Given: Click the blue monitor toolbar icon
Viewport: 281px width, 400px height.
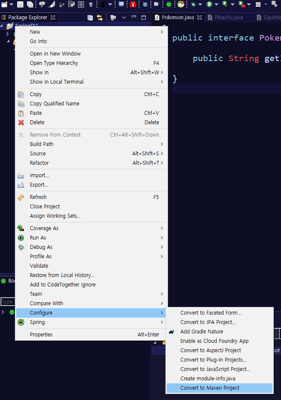Looking at the screenshot, I should [122, 4].
